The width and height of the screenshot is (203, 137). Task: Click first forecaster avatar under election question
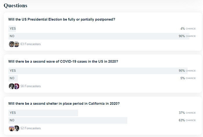tap(12, 44)
